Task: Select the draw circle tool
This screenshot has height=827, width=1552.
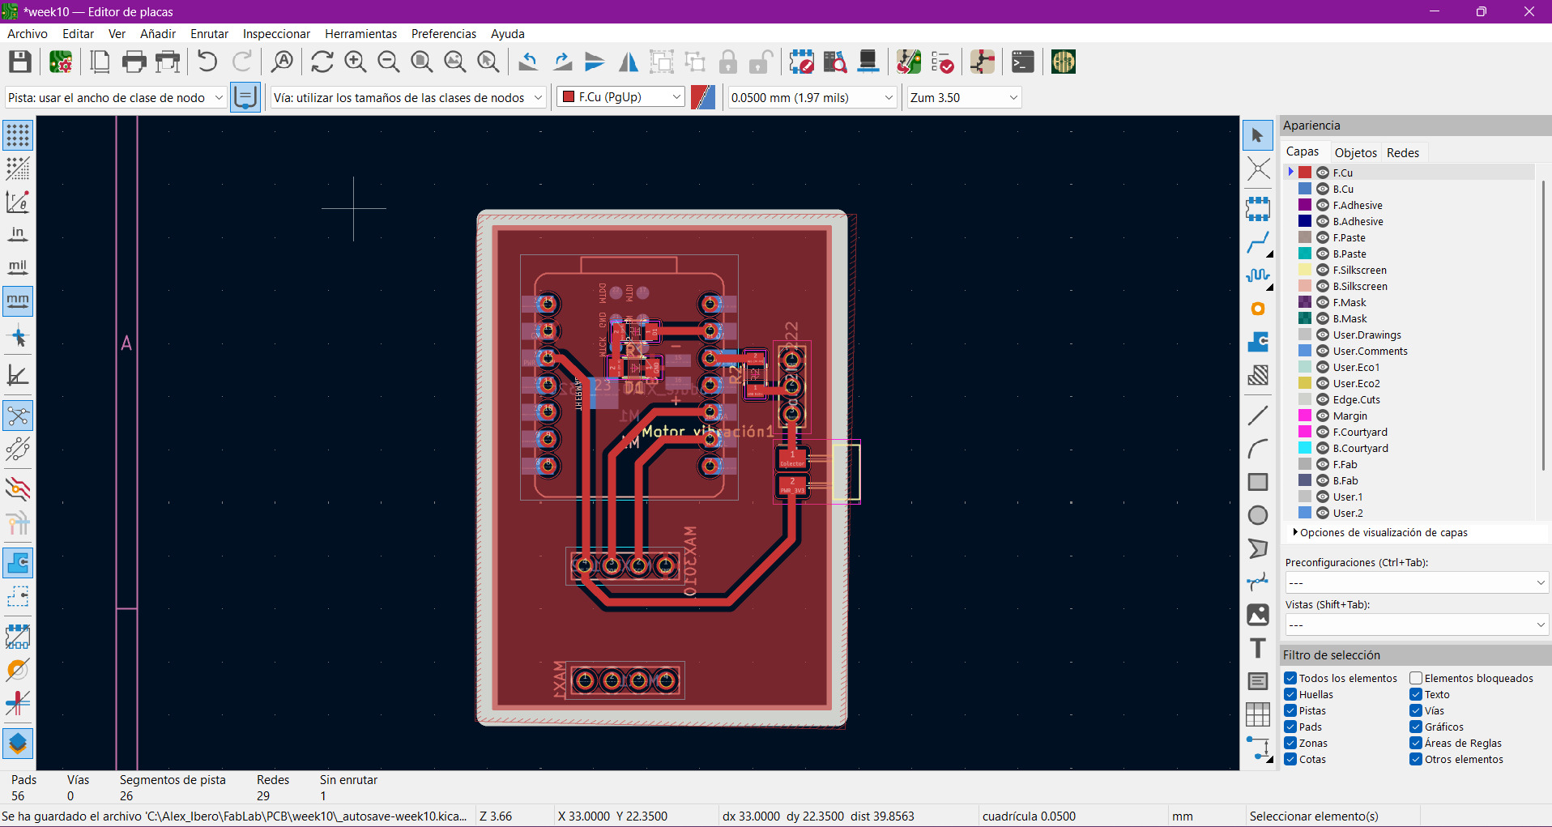Action: (x=1257, y=515)
